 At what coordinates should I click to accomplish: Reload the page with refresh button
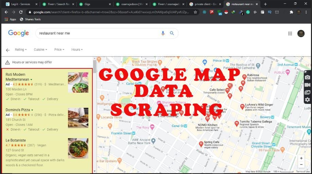point(21,12)
